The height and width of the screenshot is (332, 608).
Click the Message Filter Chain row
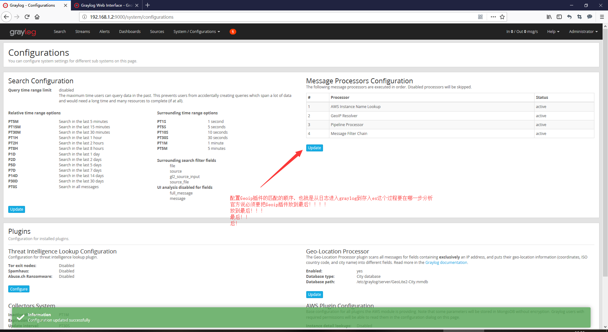tap(450, 134)
